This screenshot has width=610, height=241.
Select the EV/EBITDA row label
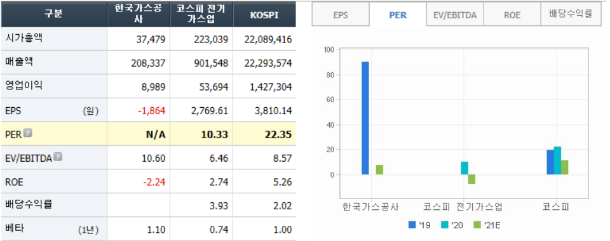coord(29,159)
